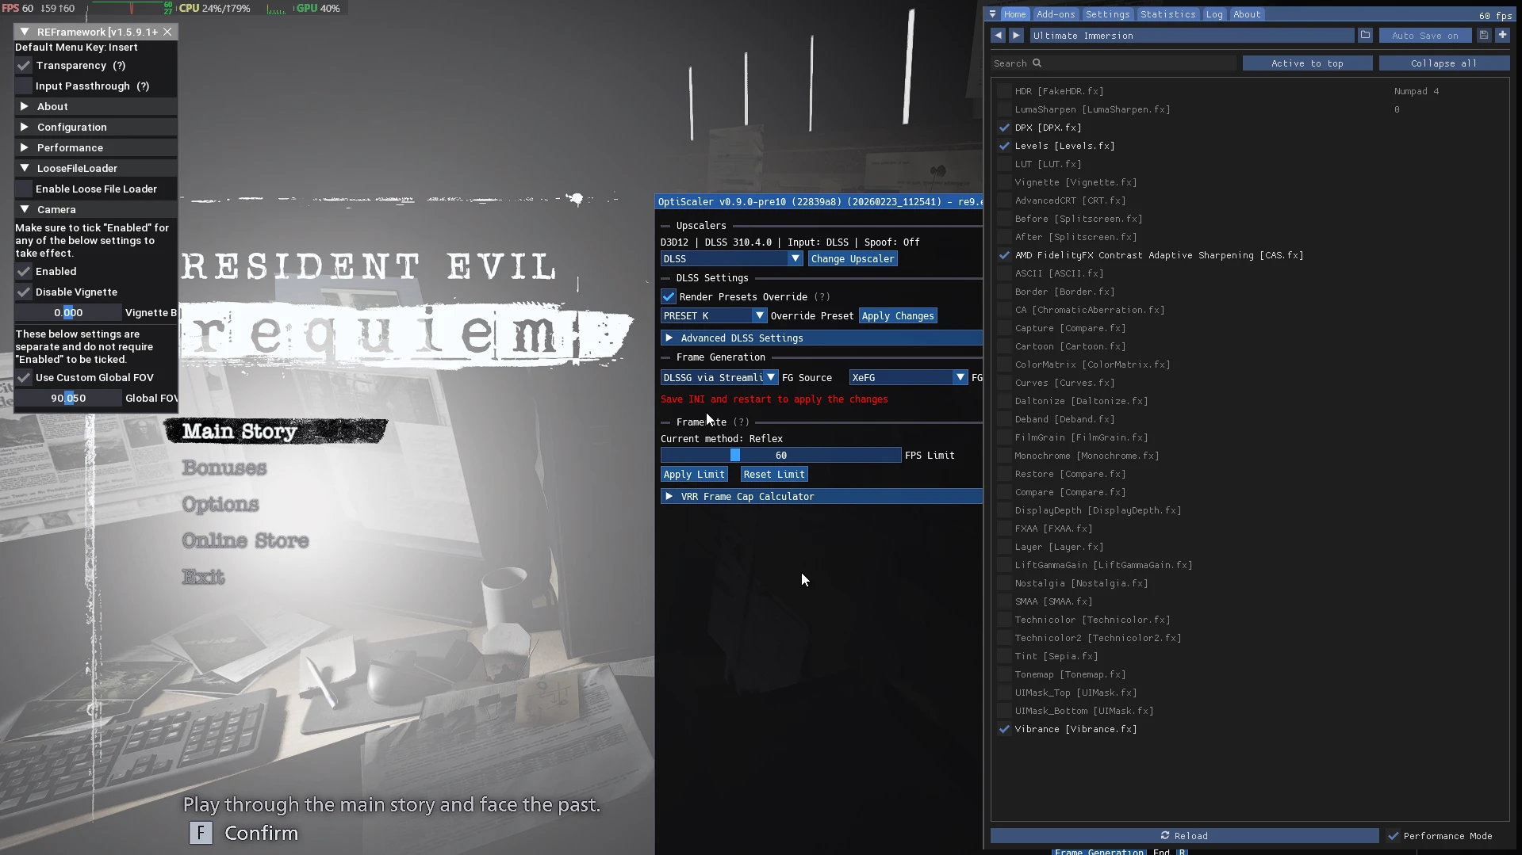Screen dimensions: 1522x855
Task: Toggle Render Presets Override checkbox
Action: [669, 297]
